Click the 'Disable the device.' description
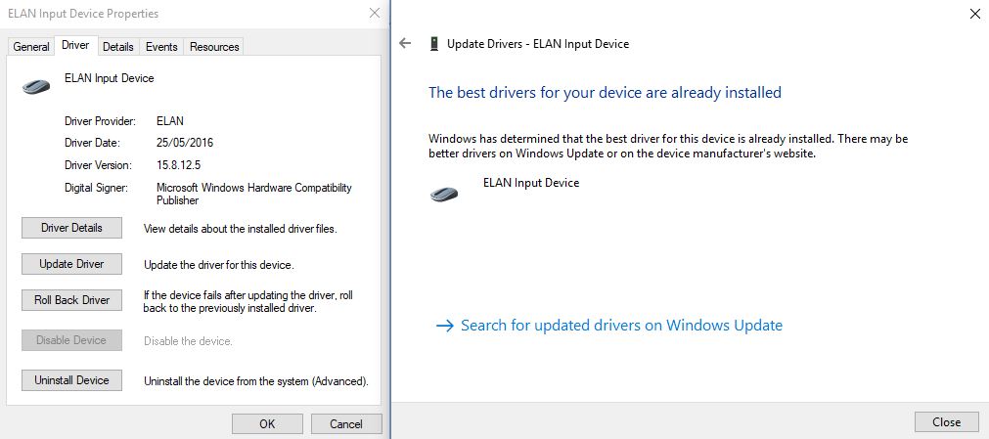The image size is (989, 439). coord(188,341)
